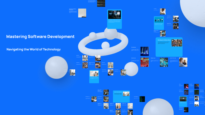Select the vintage mechanical drawing thumbnail

coord(110,65)
